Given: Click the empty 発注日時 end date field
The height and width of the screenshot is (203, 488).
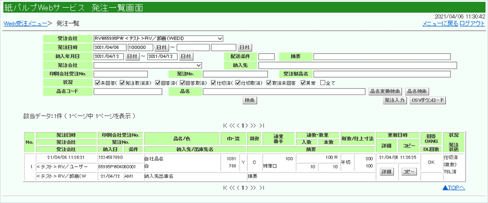Looking at the screenshot, I should (x=193, y=48).
